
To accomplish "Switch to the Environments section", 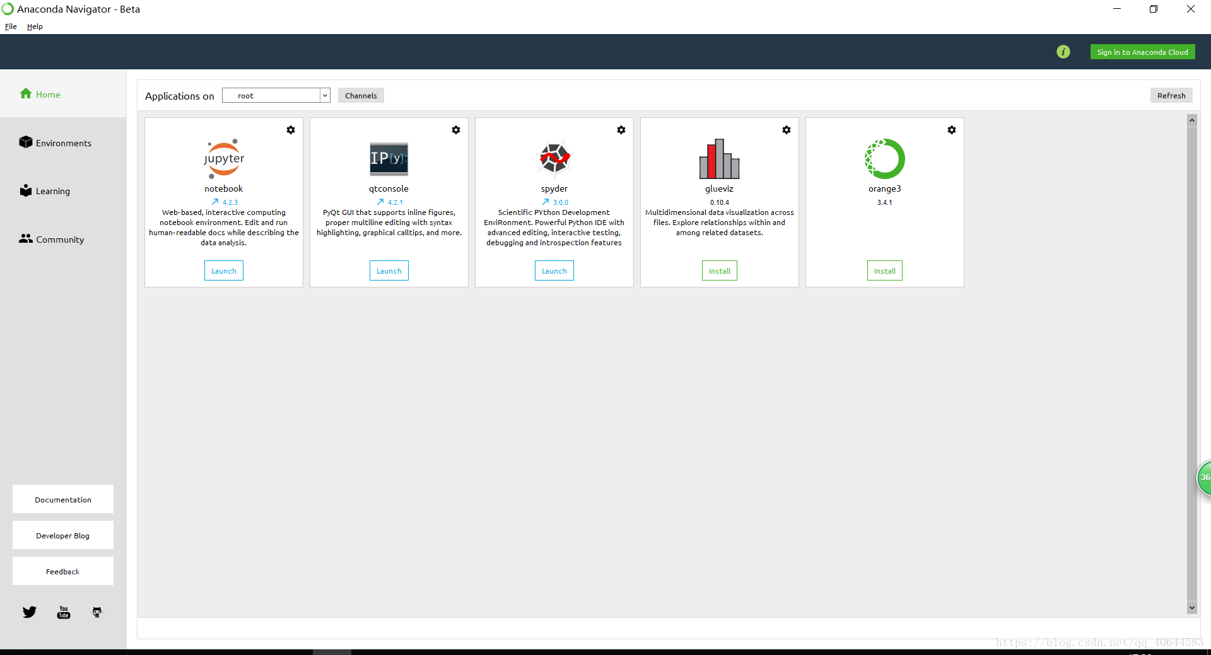I will 56,142.
